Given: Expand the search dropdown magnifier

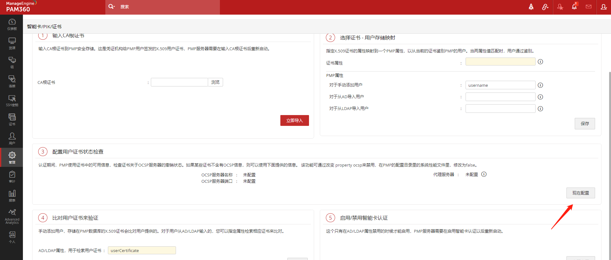Looking at the screenshot, I should click(111, 7).
